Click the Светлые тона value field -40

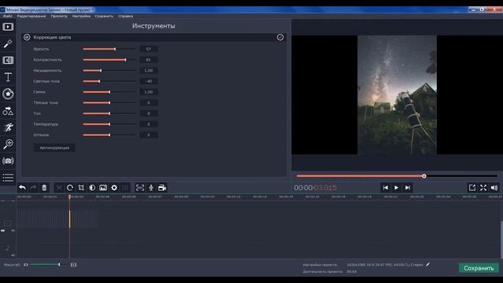click(149, 81)
